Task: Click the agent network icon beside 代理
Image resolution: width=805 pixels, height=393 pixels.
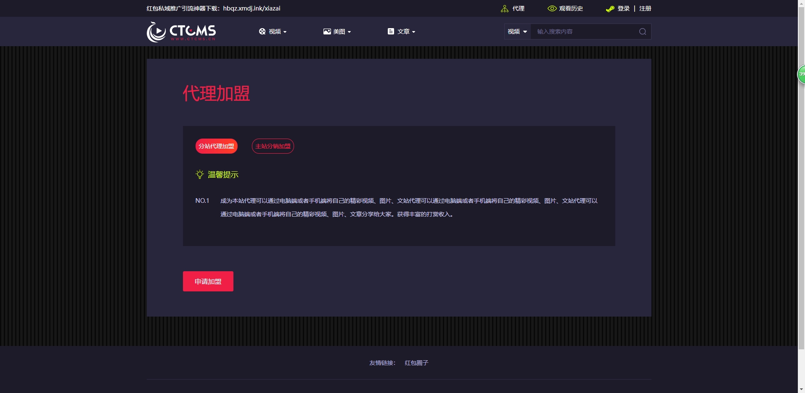Action: (504, 8)
